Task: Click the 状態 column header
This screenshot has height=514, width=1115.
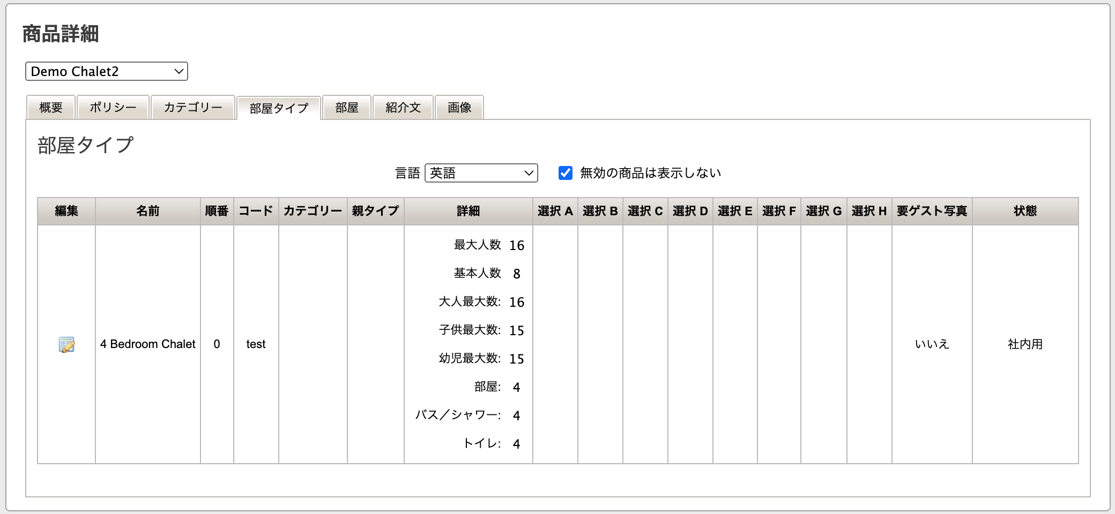Action: (x=1025, y=211)
